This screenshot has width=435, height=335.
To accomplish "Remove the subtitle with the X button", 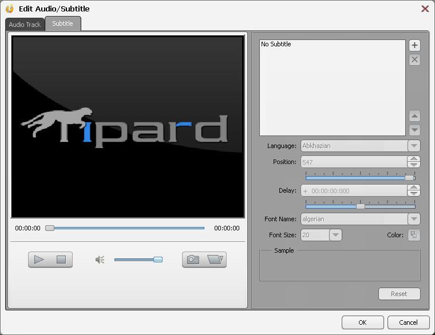I will [x=414, y=59].
